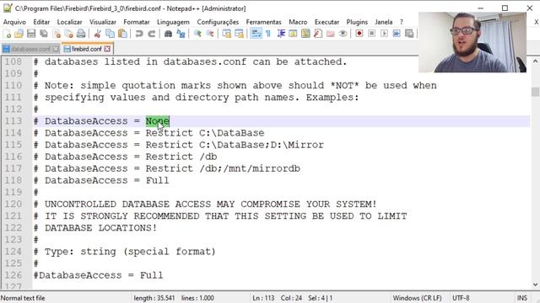Open the Macro menu
The width and height of the screenshot is (540, 303).
click(298, 22)
